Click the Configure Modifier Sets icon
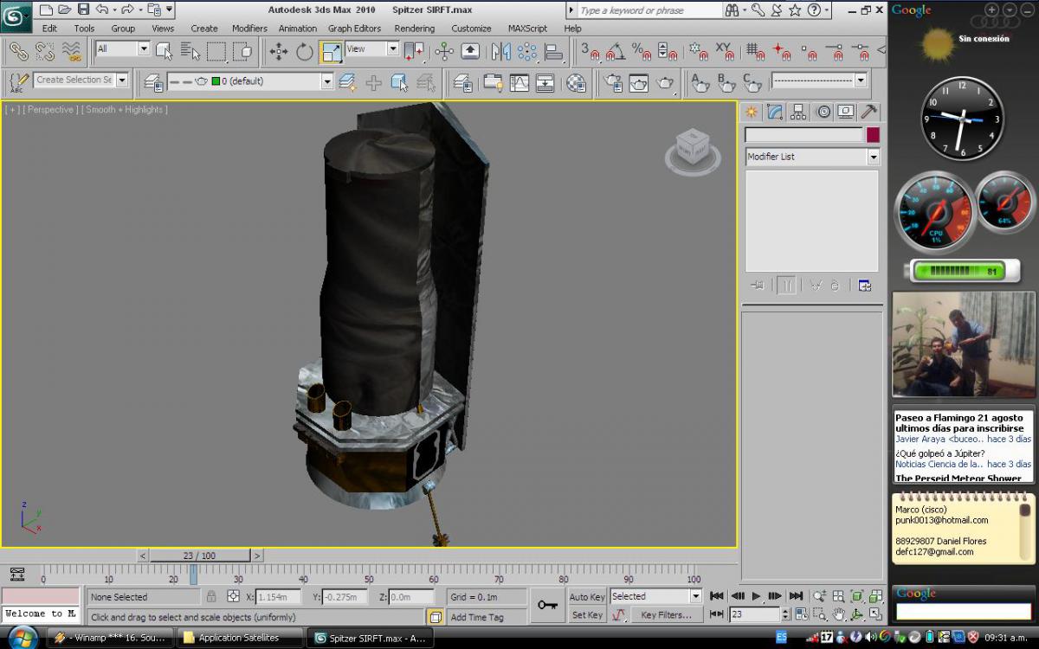Screen dimensions: 1039x649 (x=864, y=286)
